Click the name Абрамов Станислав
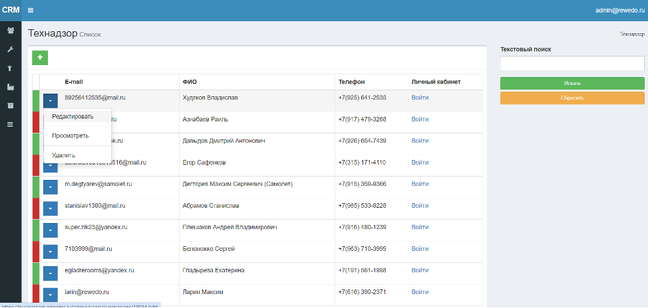The width and height of the screenshot is (648, 308). click(210, 205)
